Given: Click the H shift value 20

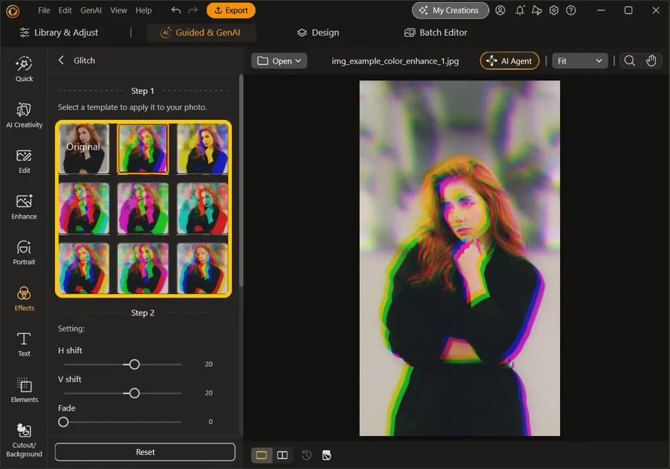Looking at the screenshot, I should coord(208,364).
